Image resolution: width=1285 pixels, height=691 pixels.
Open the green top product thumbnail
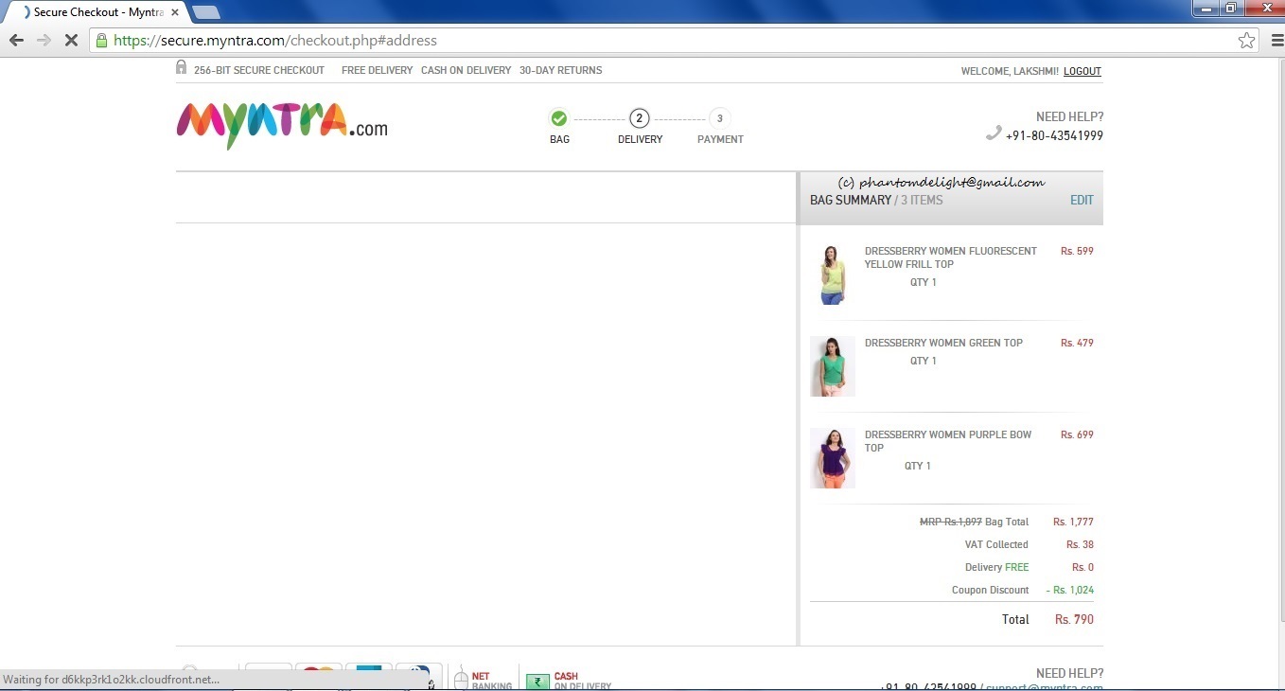click(833, 366)
